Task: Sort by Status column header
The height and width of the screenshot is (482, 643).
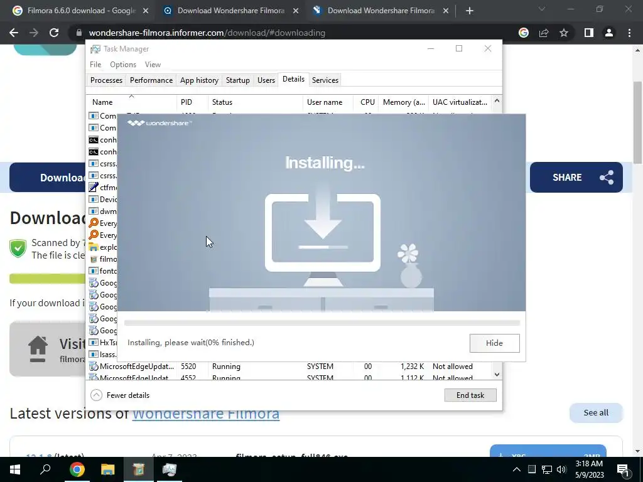Action: (255, 102)
